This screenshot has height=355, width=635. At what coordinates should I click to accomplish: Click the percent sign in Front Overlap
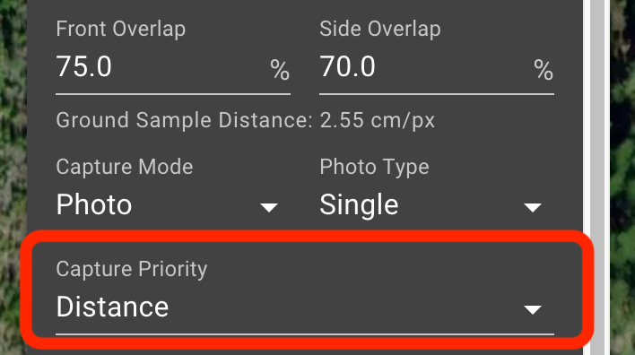[280, 70]
